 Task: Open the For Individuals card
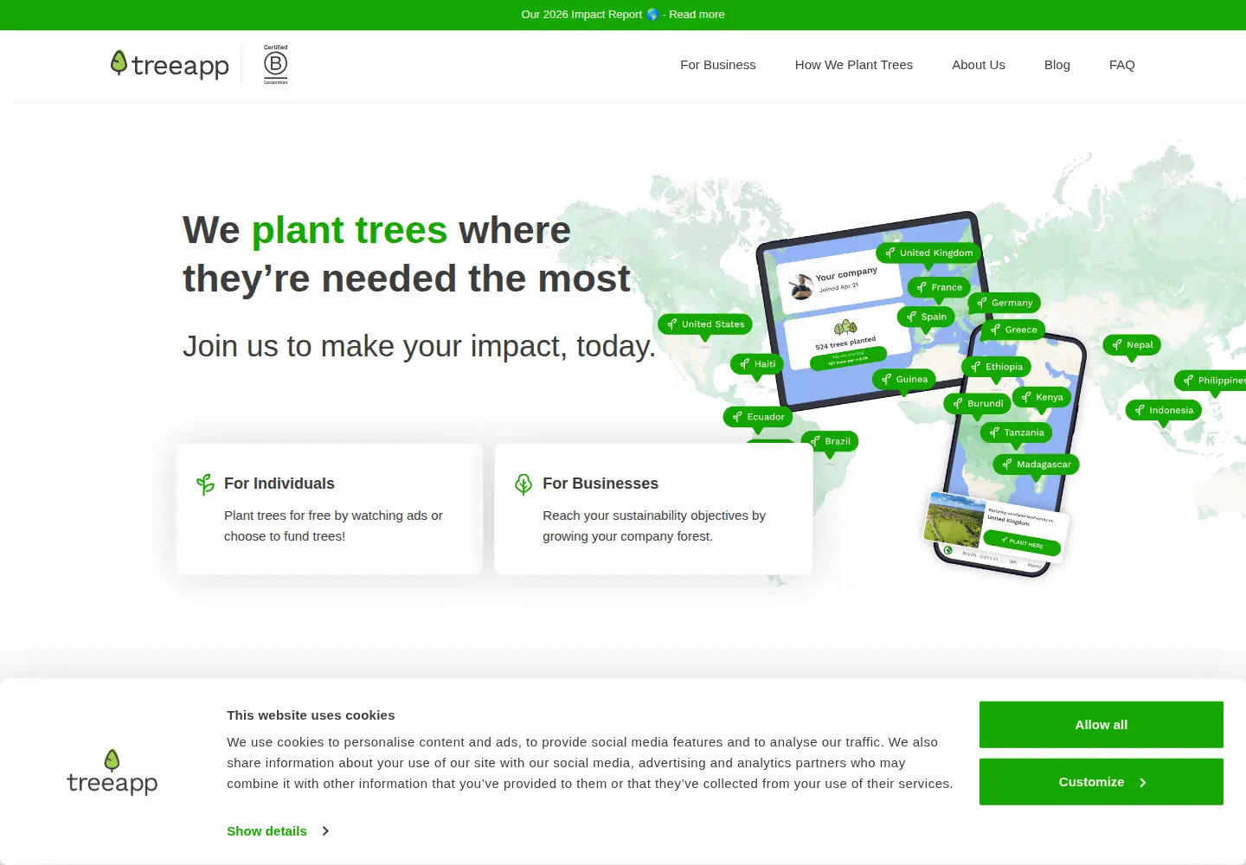(330, 509)
